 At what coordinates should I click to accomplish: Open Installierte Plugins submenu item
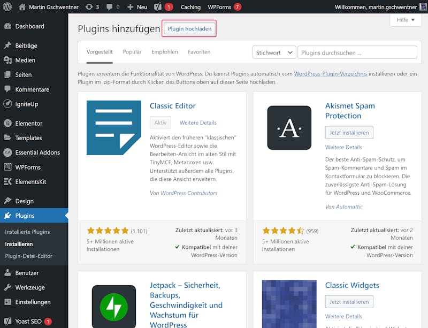click(27, 232)
